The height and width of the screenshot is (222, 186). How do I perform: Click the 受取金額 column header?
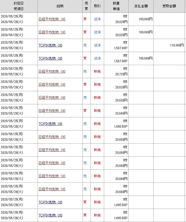tap(169, 6)
